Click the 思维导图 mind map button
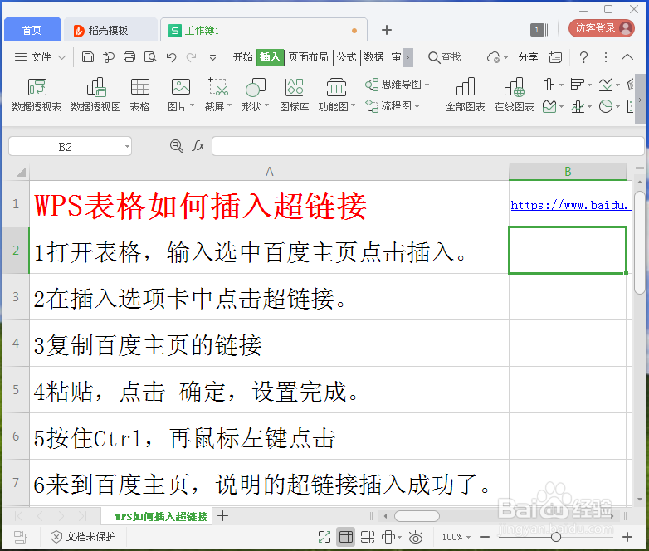The height and width of the screenshot is (551, 649). [x=397, y=85]
